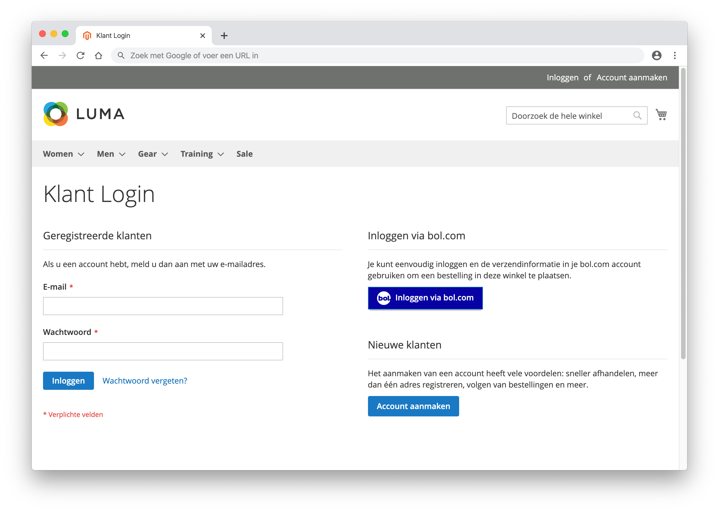Click the search magnifier icon
Screen dimensions: 719x512
tap(637, 115)
